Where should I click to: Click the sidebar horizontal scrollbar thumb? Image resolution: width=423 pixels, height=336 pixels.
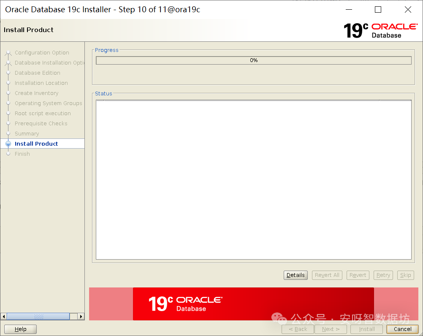(x=38, y=316)
